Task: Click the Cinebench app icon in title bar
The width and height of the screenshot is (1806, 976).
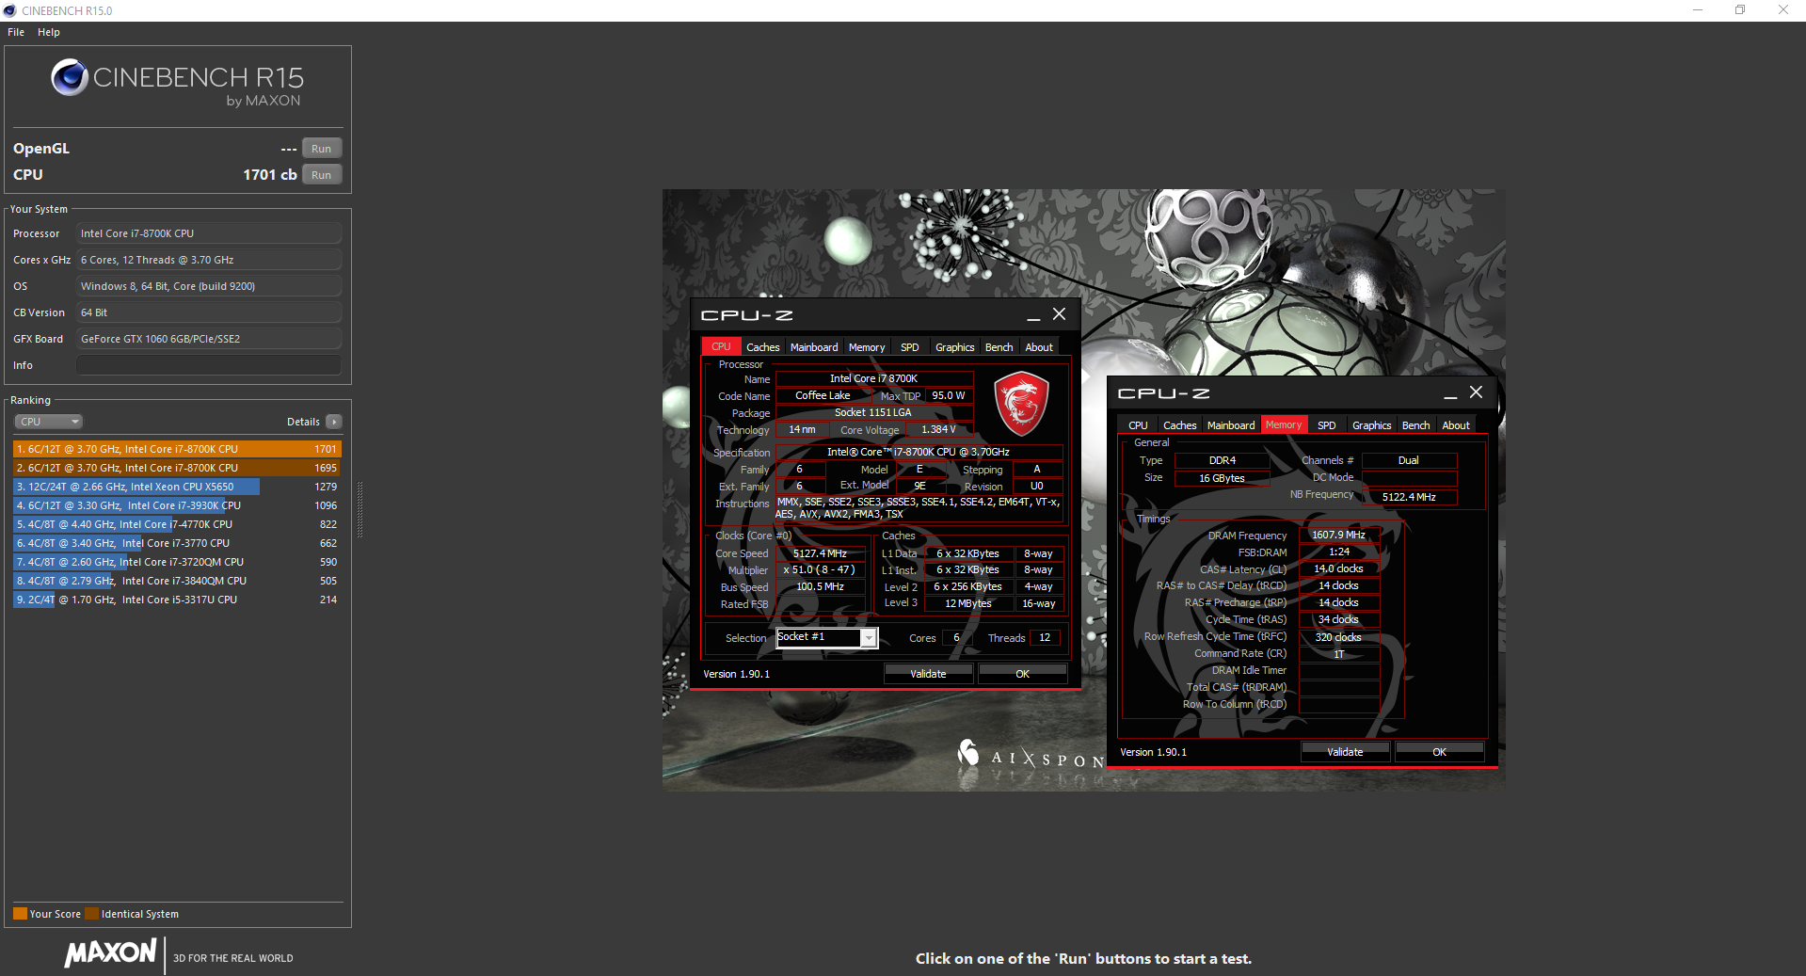Action: (x=9, y=10)
